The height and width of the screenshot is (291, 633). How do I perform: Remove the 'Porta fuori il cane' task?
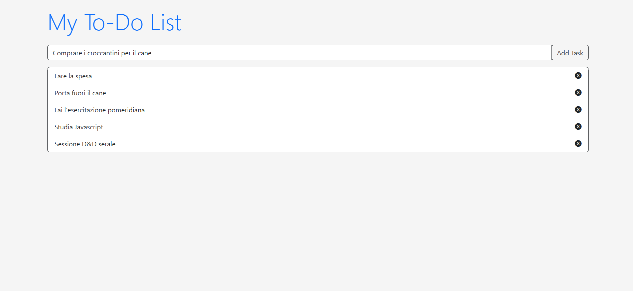point(578,93)
